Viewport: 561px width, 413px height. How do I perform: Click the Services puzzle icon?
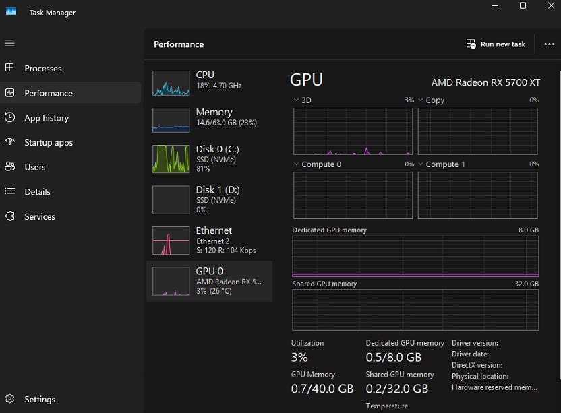[10, 216]
